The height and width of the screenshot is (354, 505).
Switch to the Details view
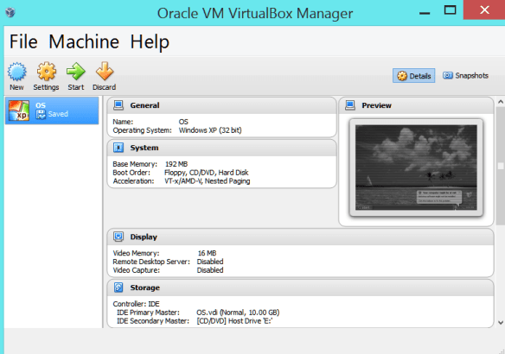[x=413, y=76]
